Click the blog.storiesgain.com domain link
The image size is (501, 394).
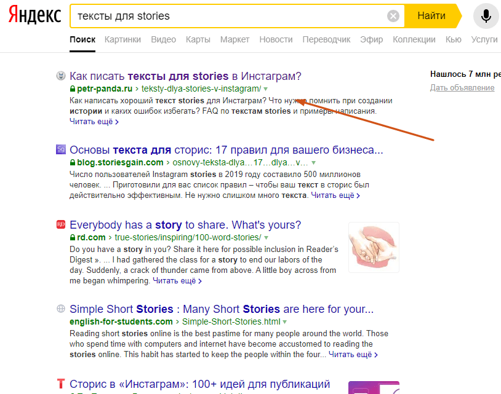[x=120, y=162]
